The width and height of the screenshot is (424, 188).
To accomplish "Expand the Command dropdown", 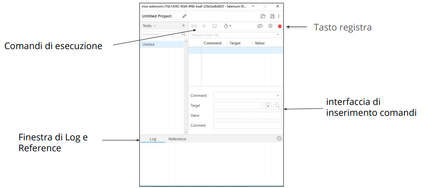I will click(x=278, y=96).
